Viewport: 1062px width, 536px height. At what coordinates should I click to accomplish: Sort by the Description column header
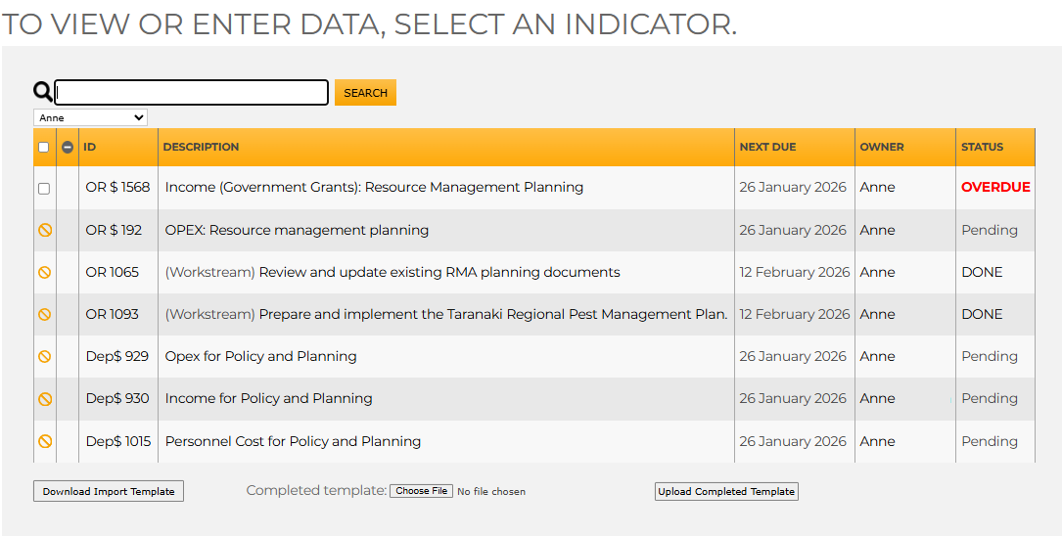pyautogui.click(x=201, y=147)
